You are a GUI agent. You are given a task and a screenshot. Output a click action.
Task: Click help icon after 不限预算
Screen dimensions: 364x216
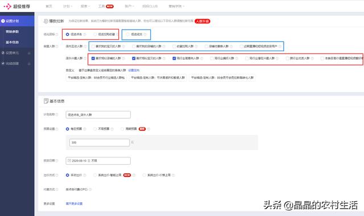click(x=112, y=129)
